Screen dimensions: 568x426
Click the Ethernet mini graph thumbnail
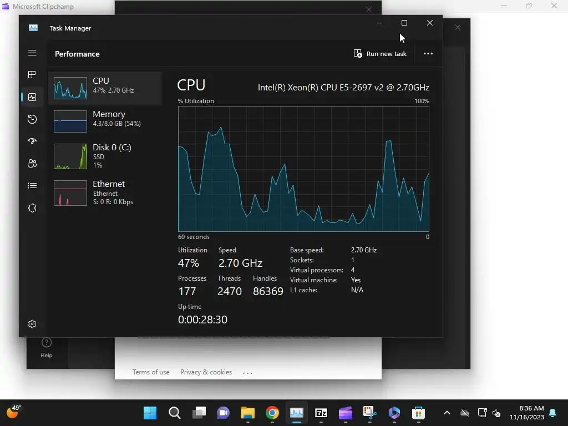click(70, 193)
